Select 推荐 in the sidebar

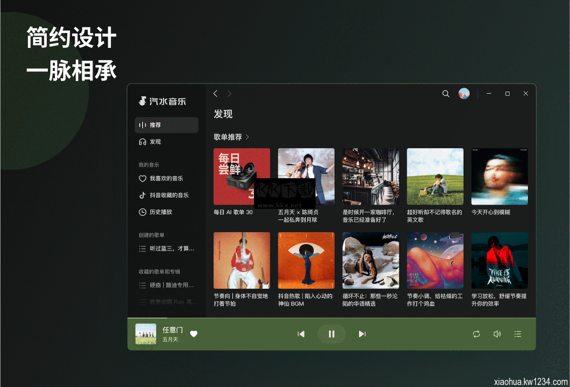coord(166,125)
